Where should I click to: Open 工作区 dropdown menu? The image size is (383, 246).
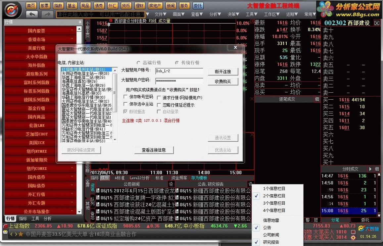click(272, 15)
